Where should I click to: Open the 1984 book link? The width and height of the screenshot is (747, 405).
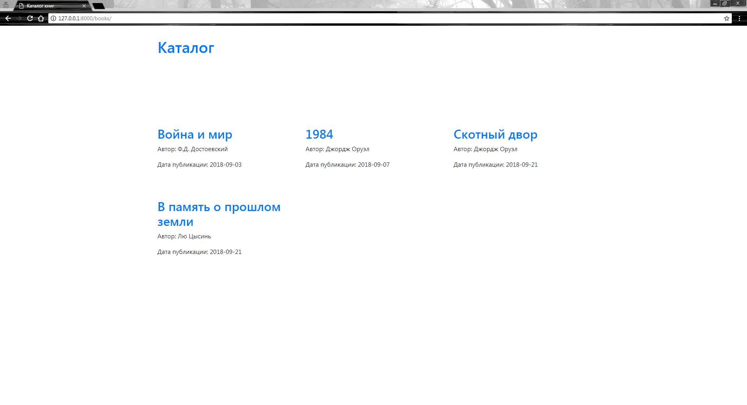(319, 134)
